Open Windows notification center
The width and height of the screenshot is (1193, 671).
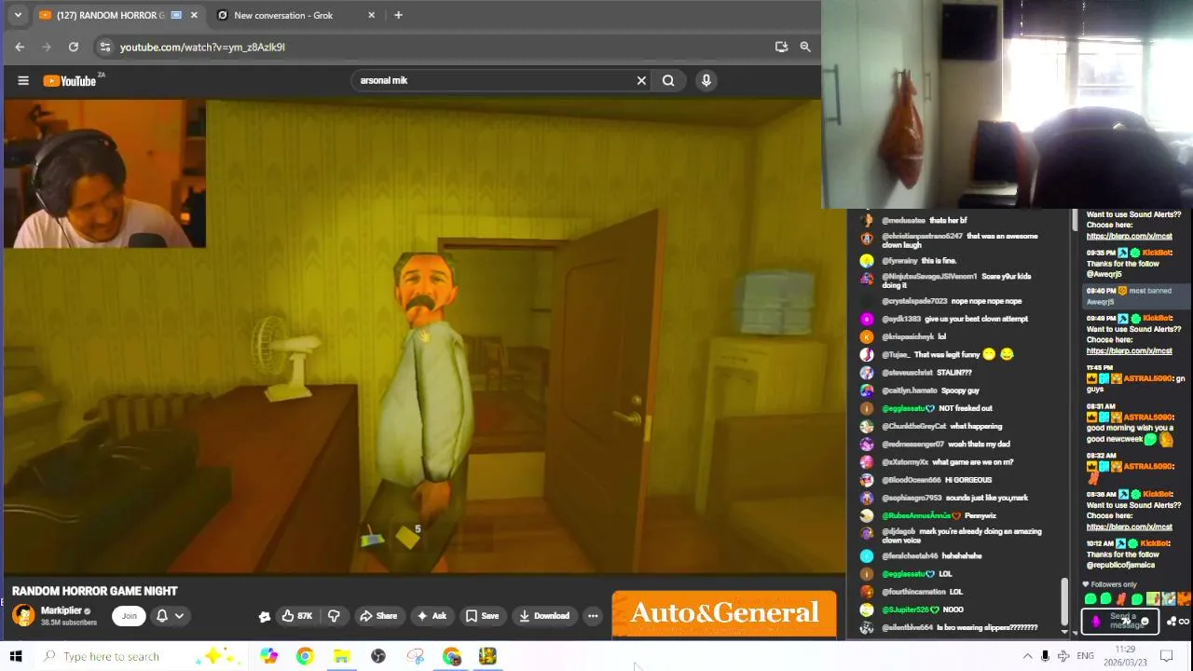(1166, 656)
